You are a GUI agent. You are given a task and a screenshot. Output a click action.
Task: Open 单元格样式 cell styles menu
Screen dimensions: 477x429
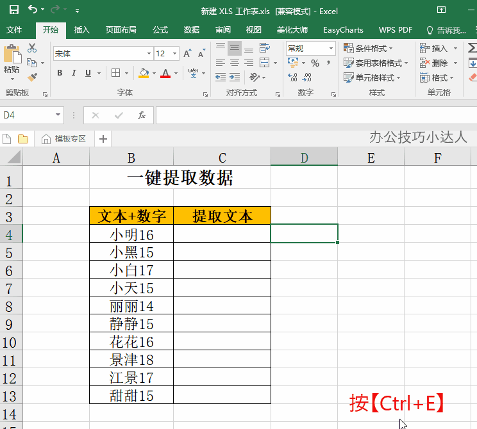[372, 77]
